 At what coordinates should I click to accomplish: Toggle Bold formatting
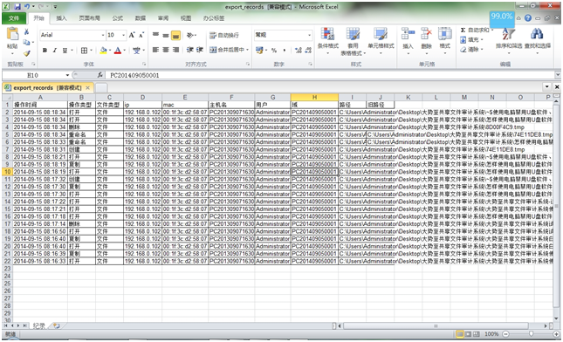pos(45,51)
